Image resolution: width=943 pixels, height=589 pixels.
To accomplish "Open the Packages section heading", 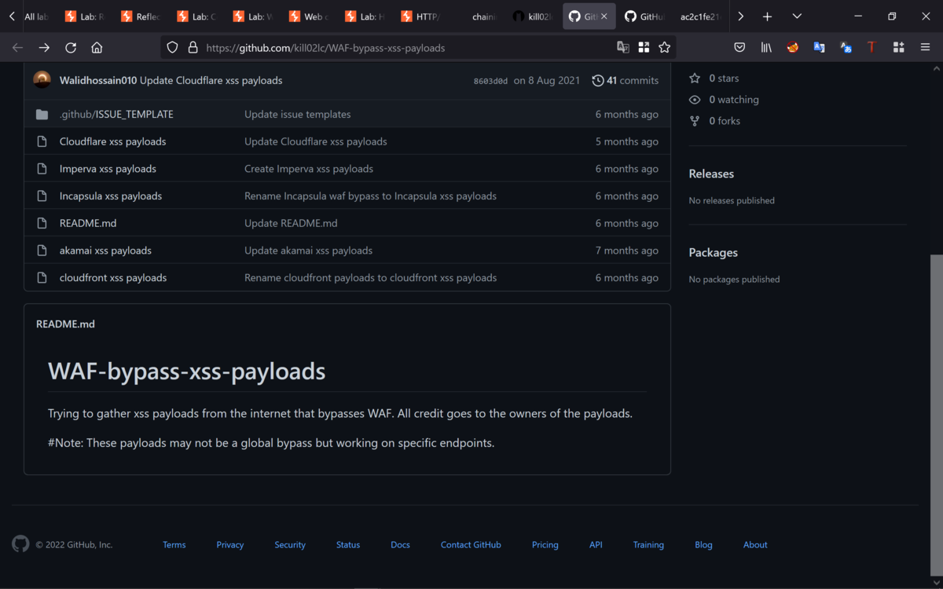I will pyautogui.click(x=714, y=252).
